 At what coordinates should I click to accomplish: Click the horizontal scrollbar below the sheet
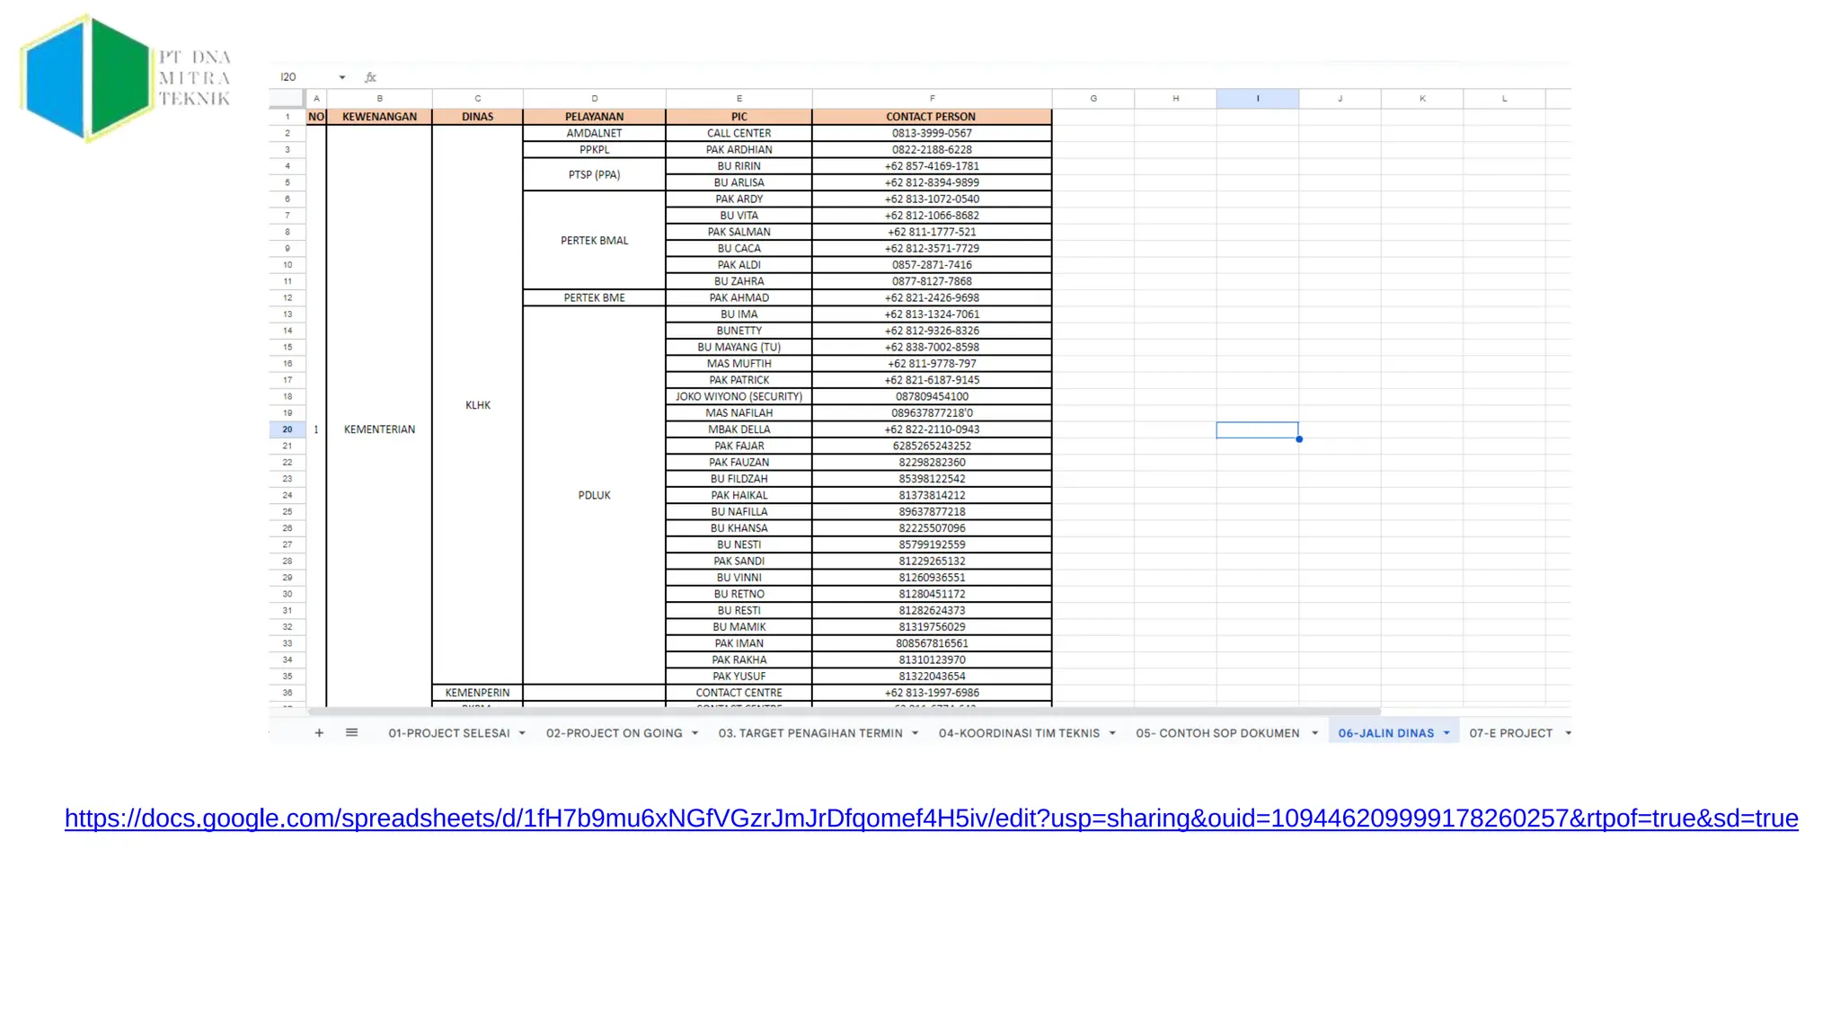(843, 711)
